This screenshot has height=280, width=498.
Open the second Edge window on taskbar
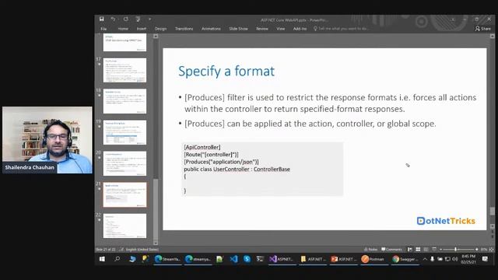coord(198,259)
